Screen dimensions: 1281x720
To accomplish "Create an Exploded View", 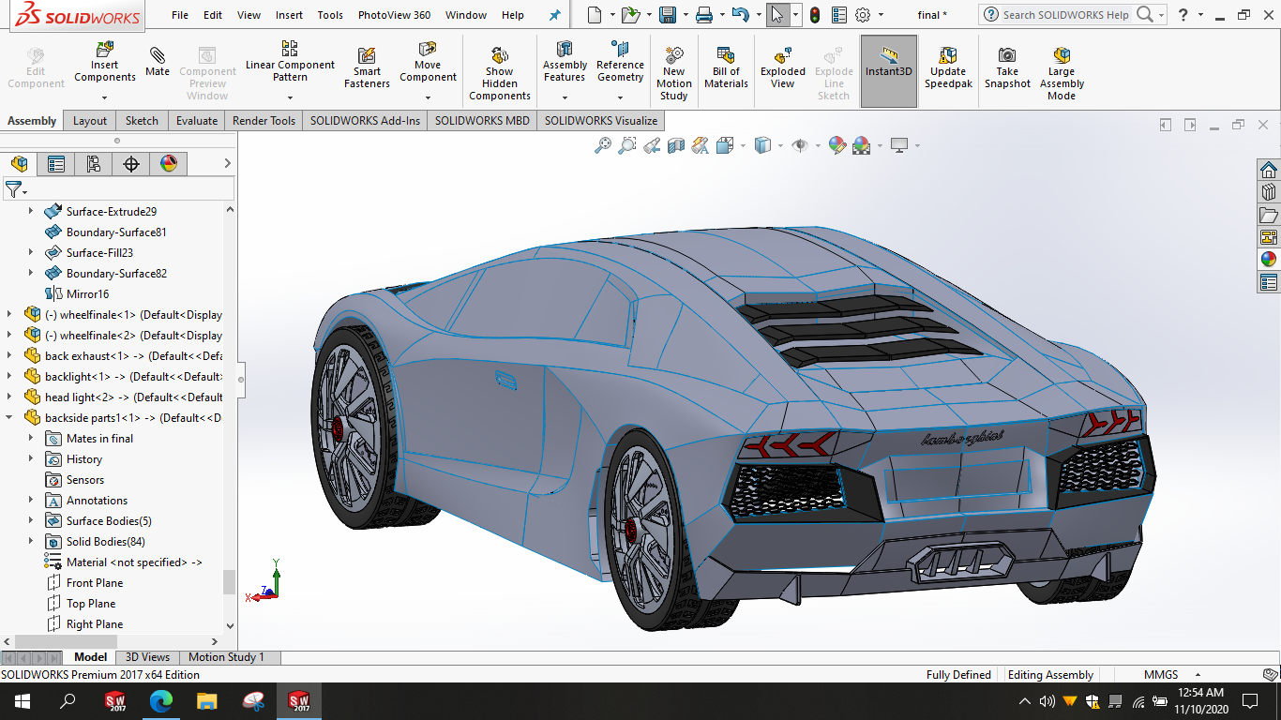I will pos(783,67).
